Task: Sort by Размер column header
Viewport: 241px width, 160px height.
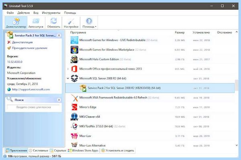Action: point(180,32)
